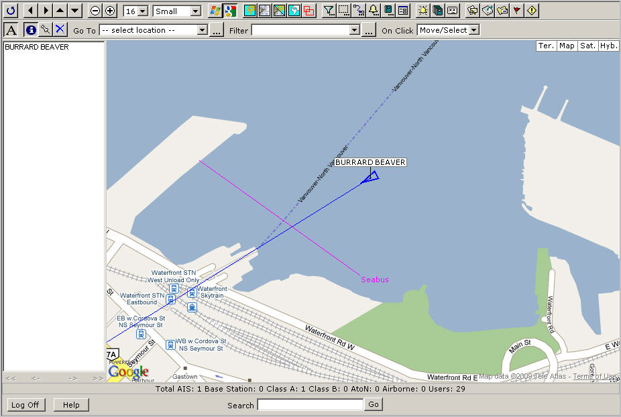Click the box with curved arrow icon
Viewport: 621px width, 417px height.
click(487, 11)
